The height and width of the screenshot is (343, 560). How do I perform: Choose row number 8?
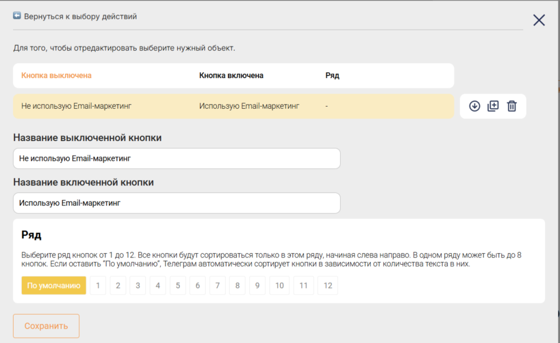click(237, 286)
